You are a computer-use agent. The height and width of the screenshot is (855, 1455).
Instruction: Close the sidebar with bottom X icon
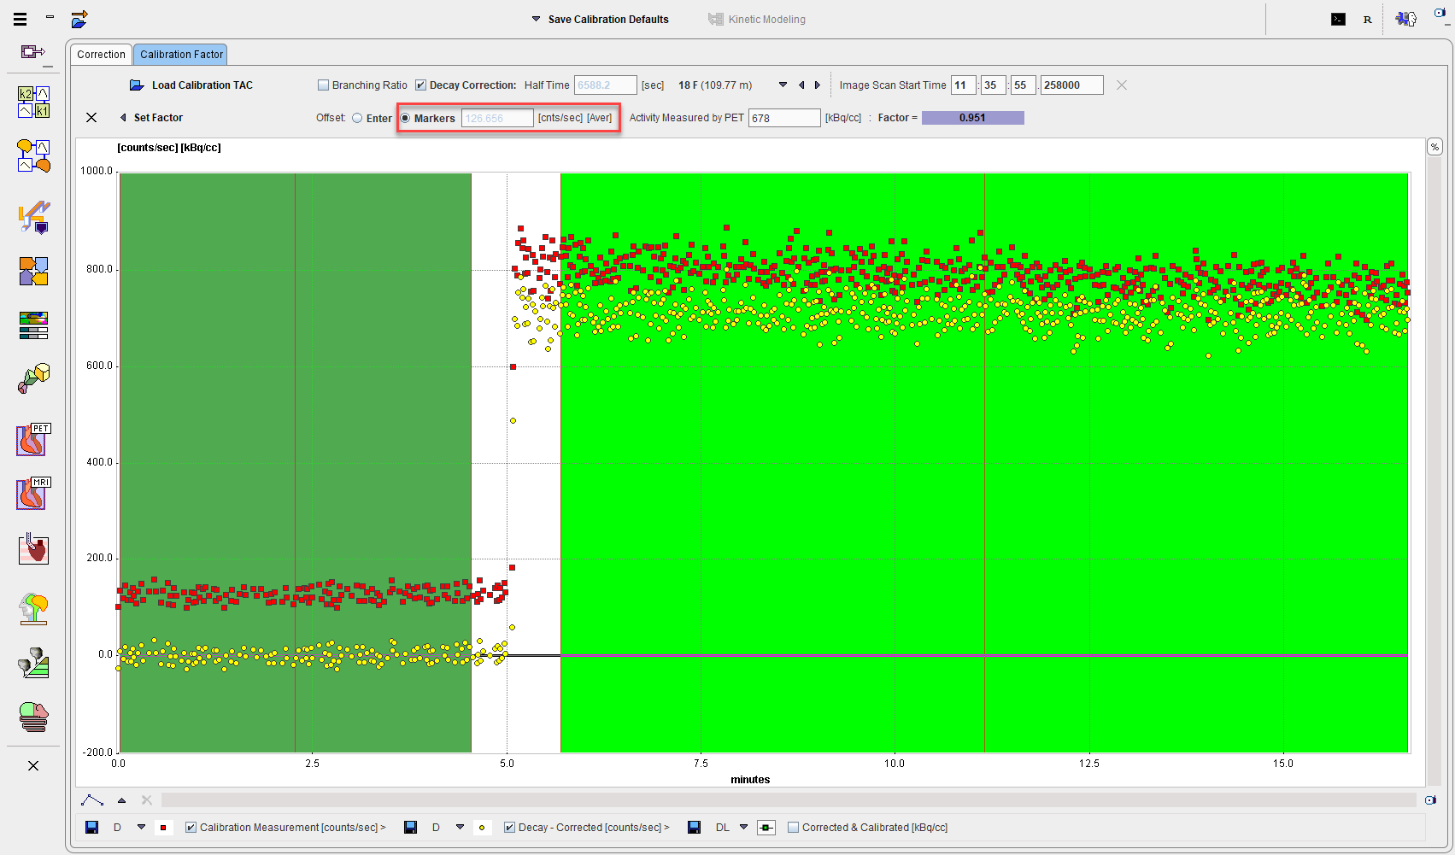[x=33, y=765]
